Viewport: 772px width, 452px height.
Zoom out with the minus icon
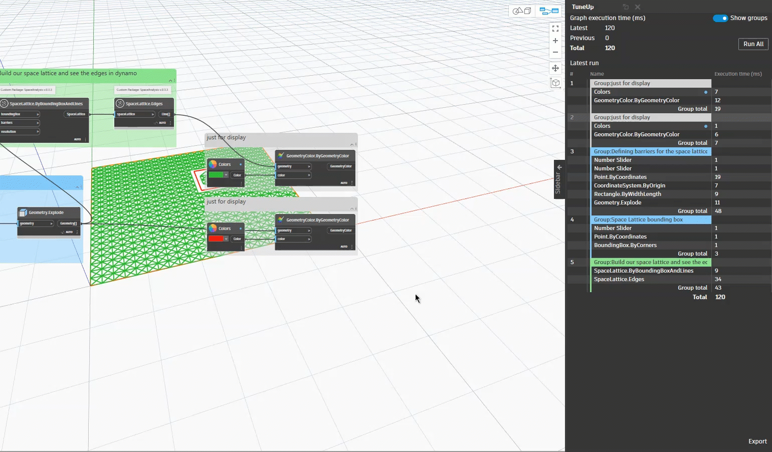coord(555,52)
